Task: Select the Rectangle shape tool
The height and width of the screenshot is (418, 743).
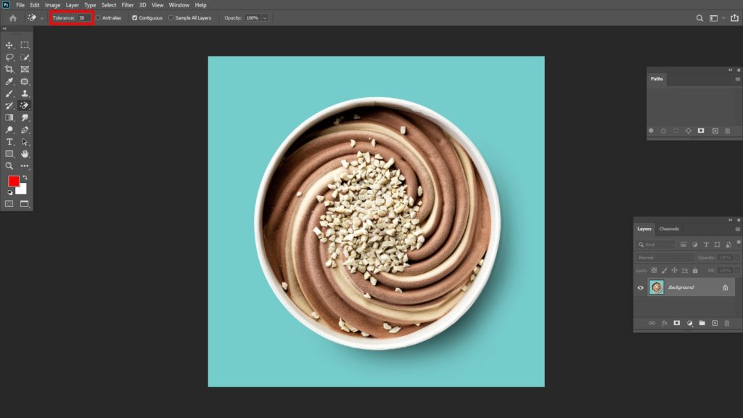Action: (x=9, y=154)
